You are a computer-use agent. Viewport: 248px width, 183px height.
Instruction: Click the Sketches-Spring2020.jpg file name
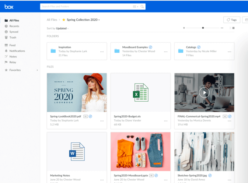(x=192, y=176)
